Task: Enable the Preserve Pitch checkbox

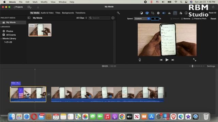Action: click(192, 19)
